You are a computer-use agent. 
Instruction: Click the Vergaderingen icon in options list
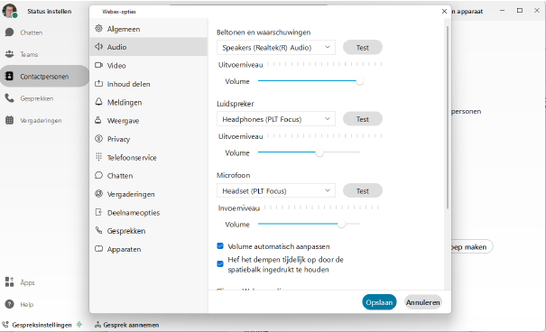tap(99, 193)
